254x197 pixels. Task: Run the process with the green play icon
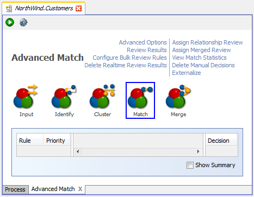[10, 22]
